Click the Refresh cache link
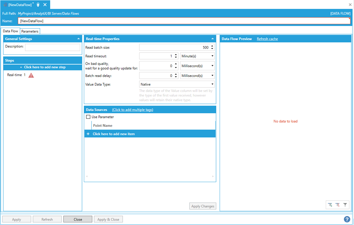The image size is (354, 225). (267, 39)
